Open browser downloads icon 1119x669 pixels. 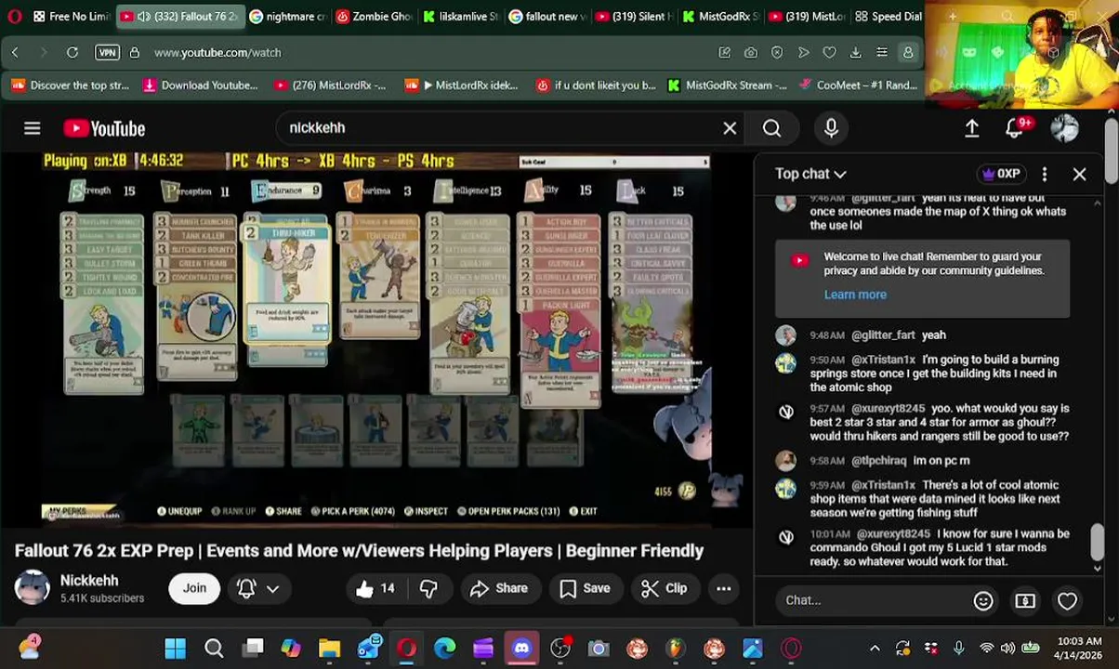[x=855, y=53]
